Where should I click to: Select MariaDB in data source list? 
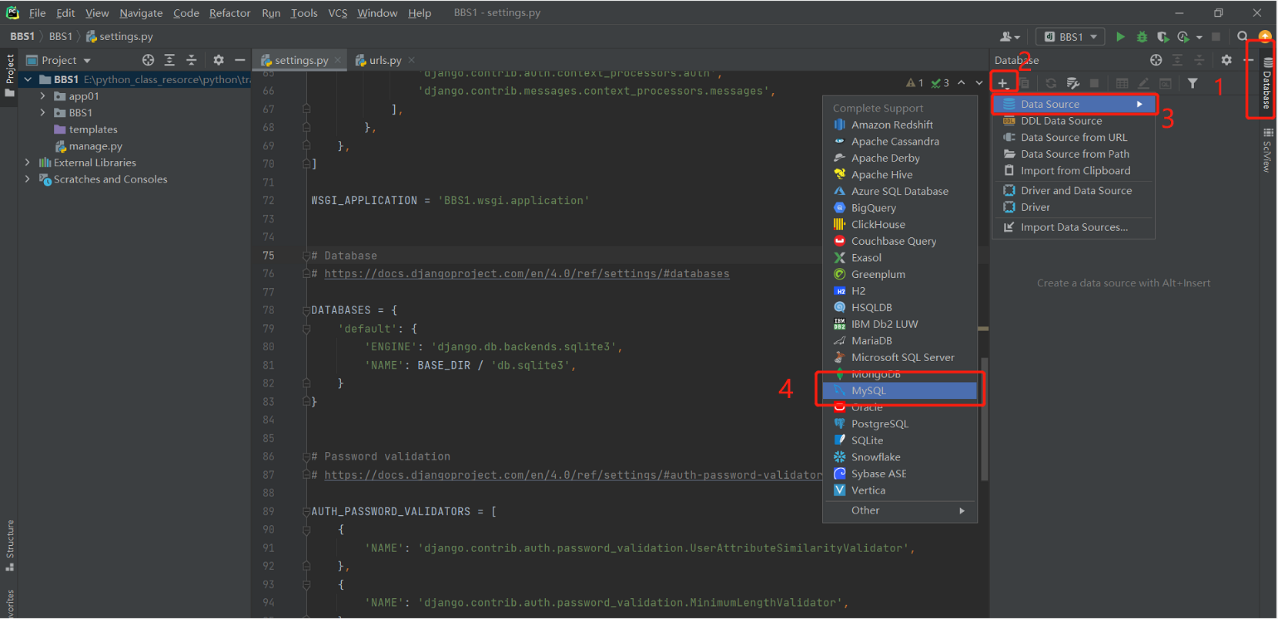(900, 341)
